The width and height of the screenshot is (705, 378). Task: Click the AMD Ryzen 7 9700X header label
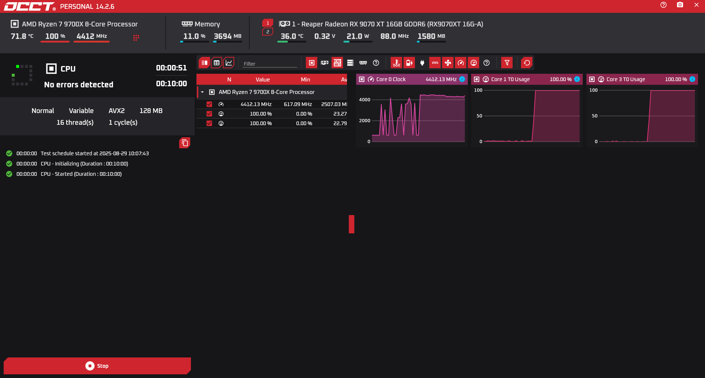point(80,24)
